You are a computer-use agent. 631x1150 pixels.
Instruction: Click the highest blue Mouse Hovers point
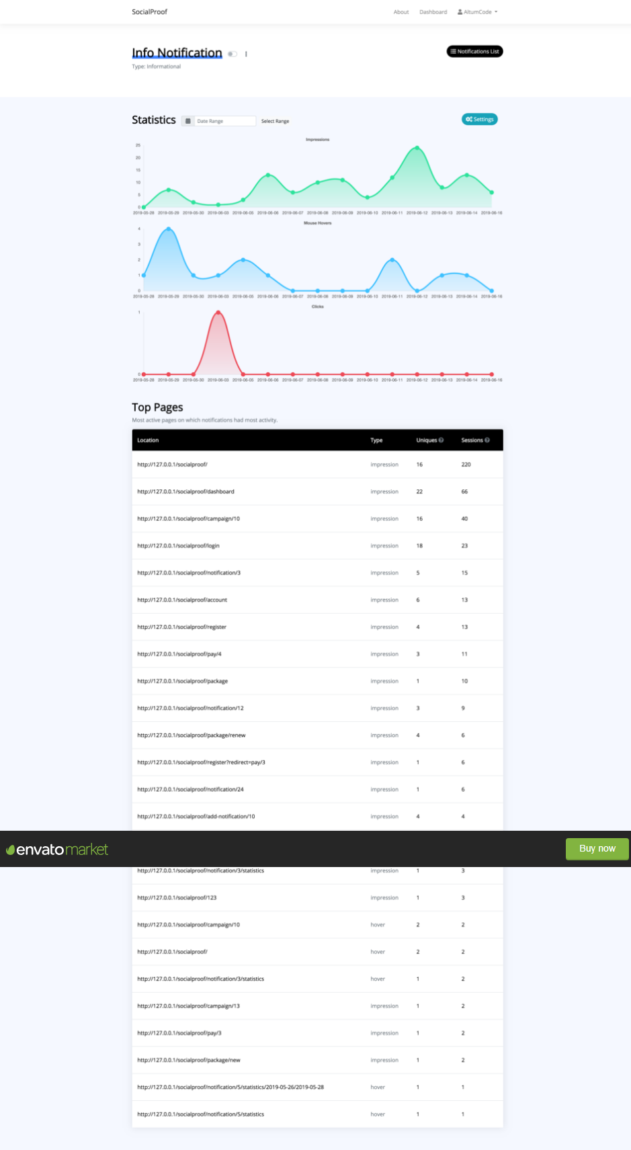[169, 229]
